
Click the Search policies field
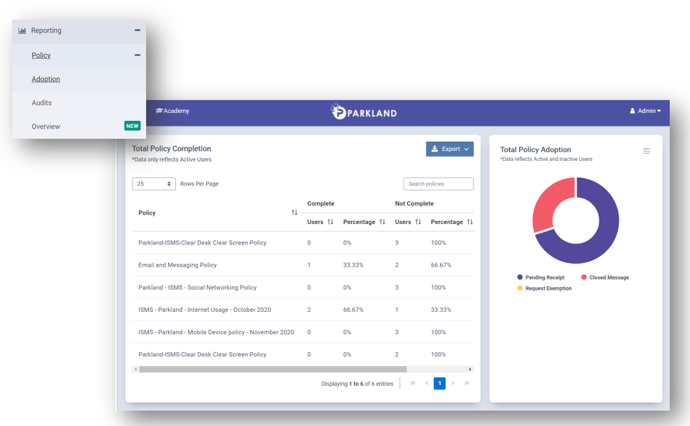point(438,184)
